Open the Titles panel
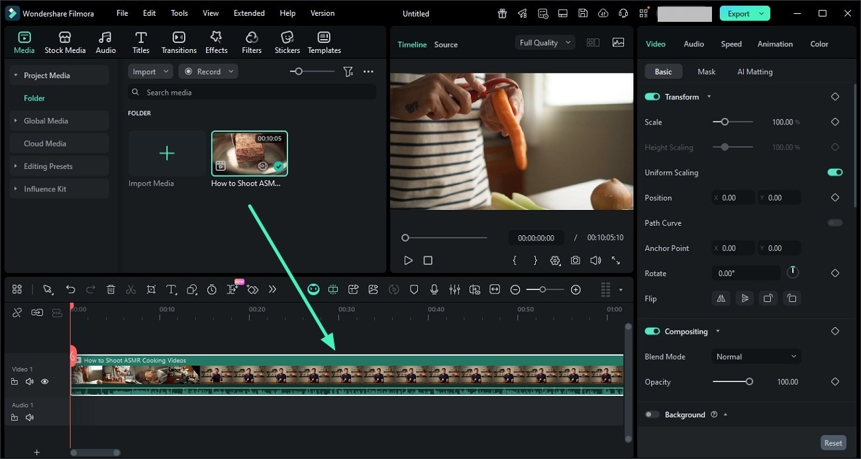This screenshot has height=459, width=861. tap(140, 41)
